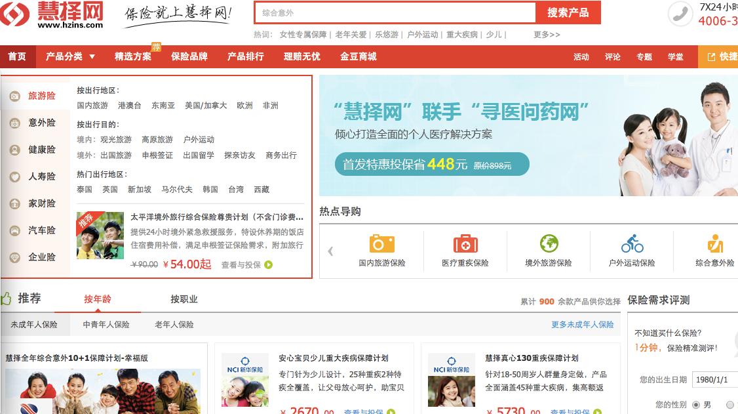Click green arrow beside 54.00起 查看与投保
This screenshot has width=738, height=414.
tap(268, 264)
